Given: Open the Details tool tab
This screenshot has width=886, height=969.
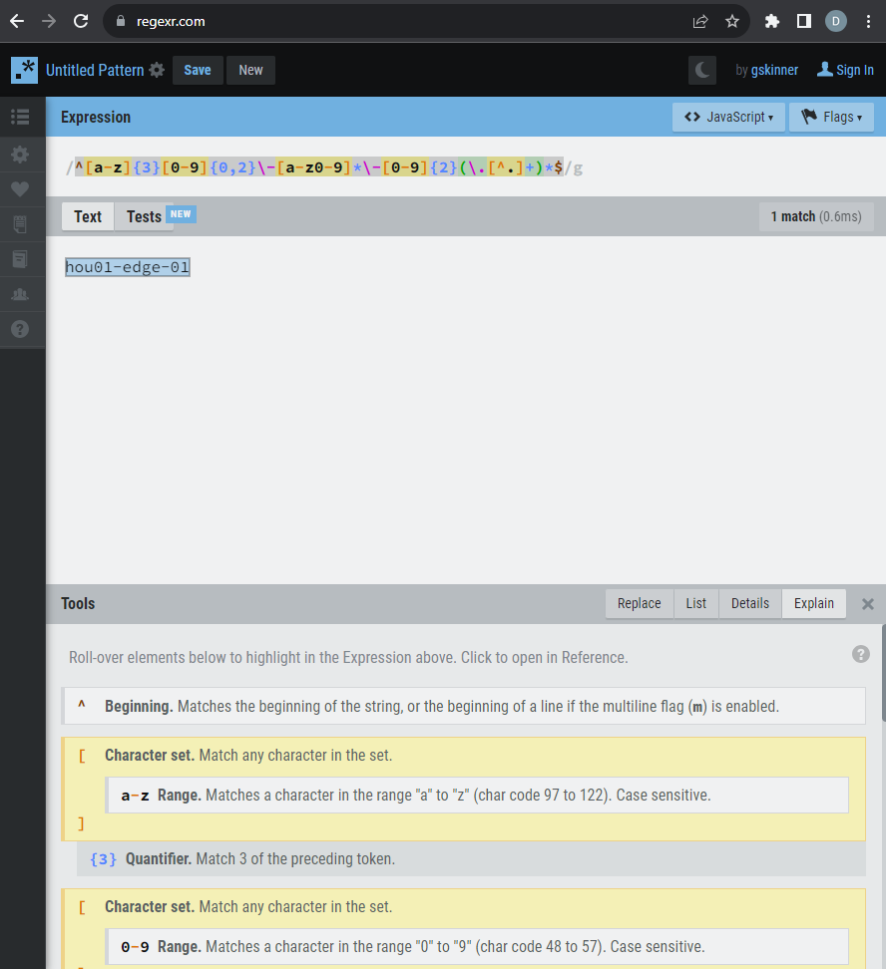Looking at the screenshot, I should pos(749,603).
